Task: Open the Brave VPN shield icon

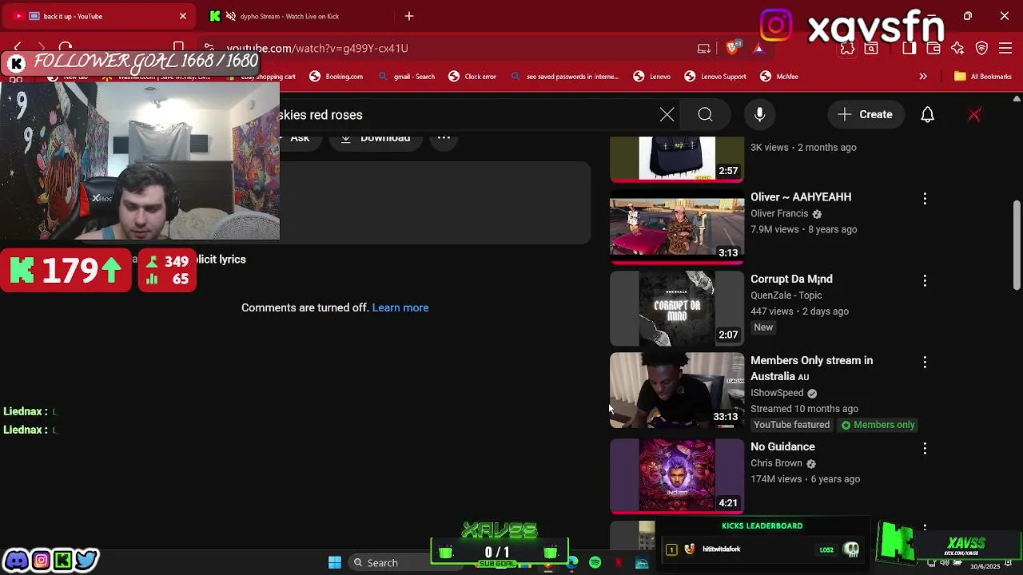Action: (x=981, y=48)
